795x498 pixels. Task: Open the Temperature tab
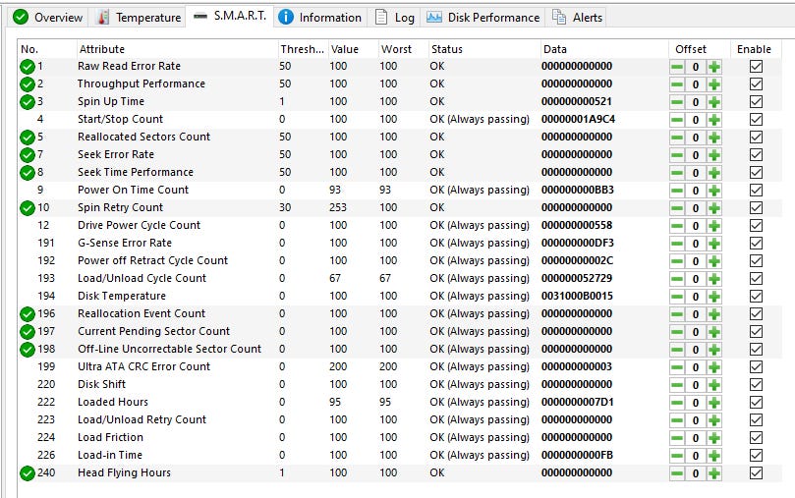click(x=138, y=18)
